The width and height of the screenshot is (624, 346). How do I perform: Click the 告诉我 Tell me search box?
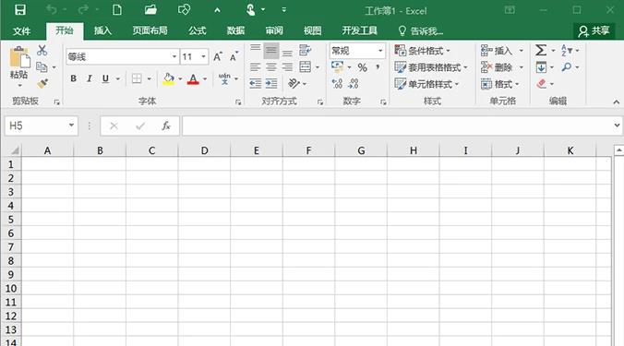(421, 30)
